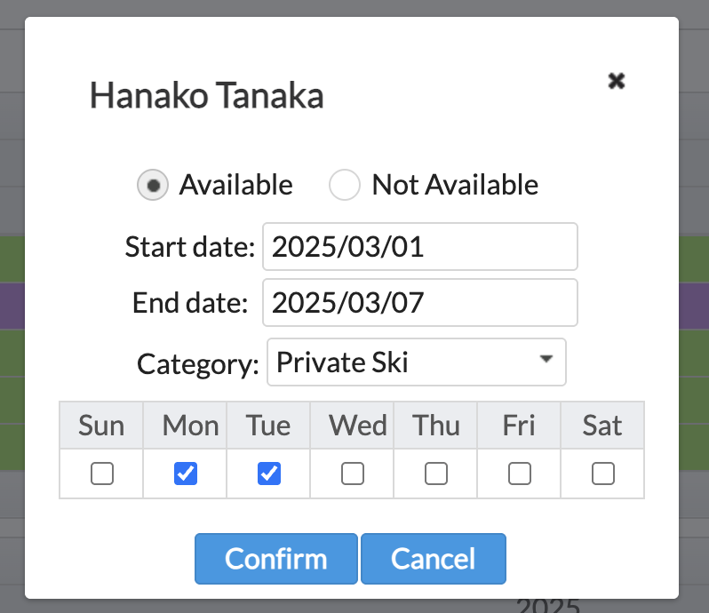The image size is (709, 613).
Task: Click the End date input field
Action: coord(419,303)
